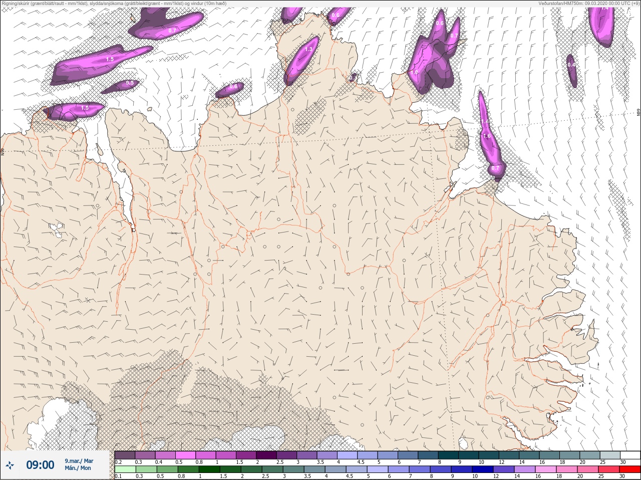
Task: Select the top-row dark teal swatch labeled 9
Action: tap(469, 455)
